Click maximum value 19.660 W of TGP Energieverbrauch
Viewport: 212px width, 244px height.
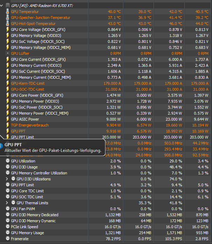point(174,125)
